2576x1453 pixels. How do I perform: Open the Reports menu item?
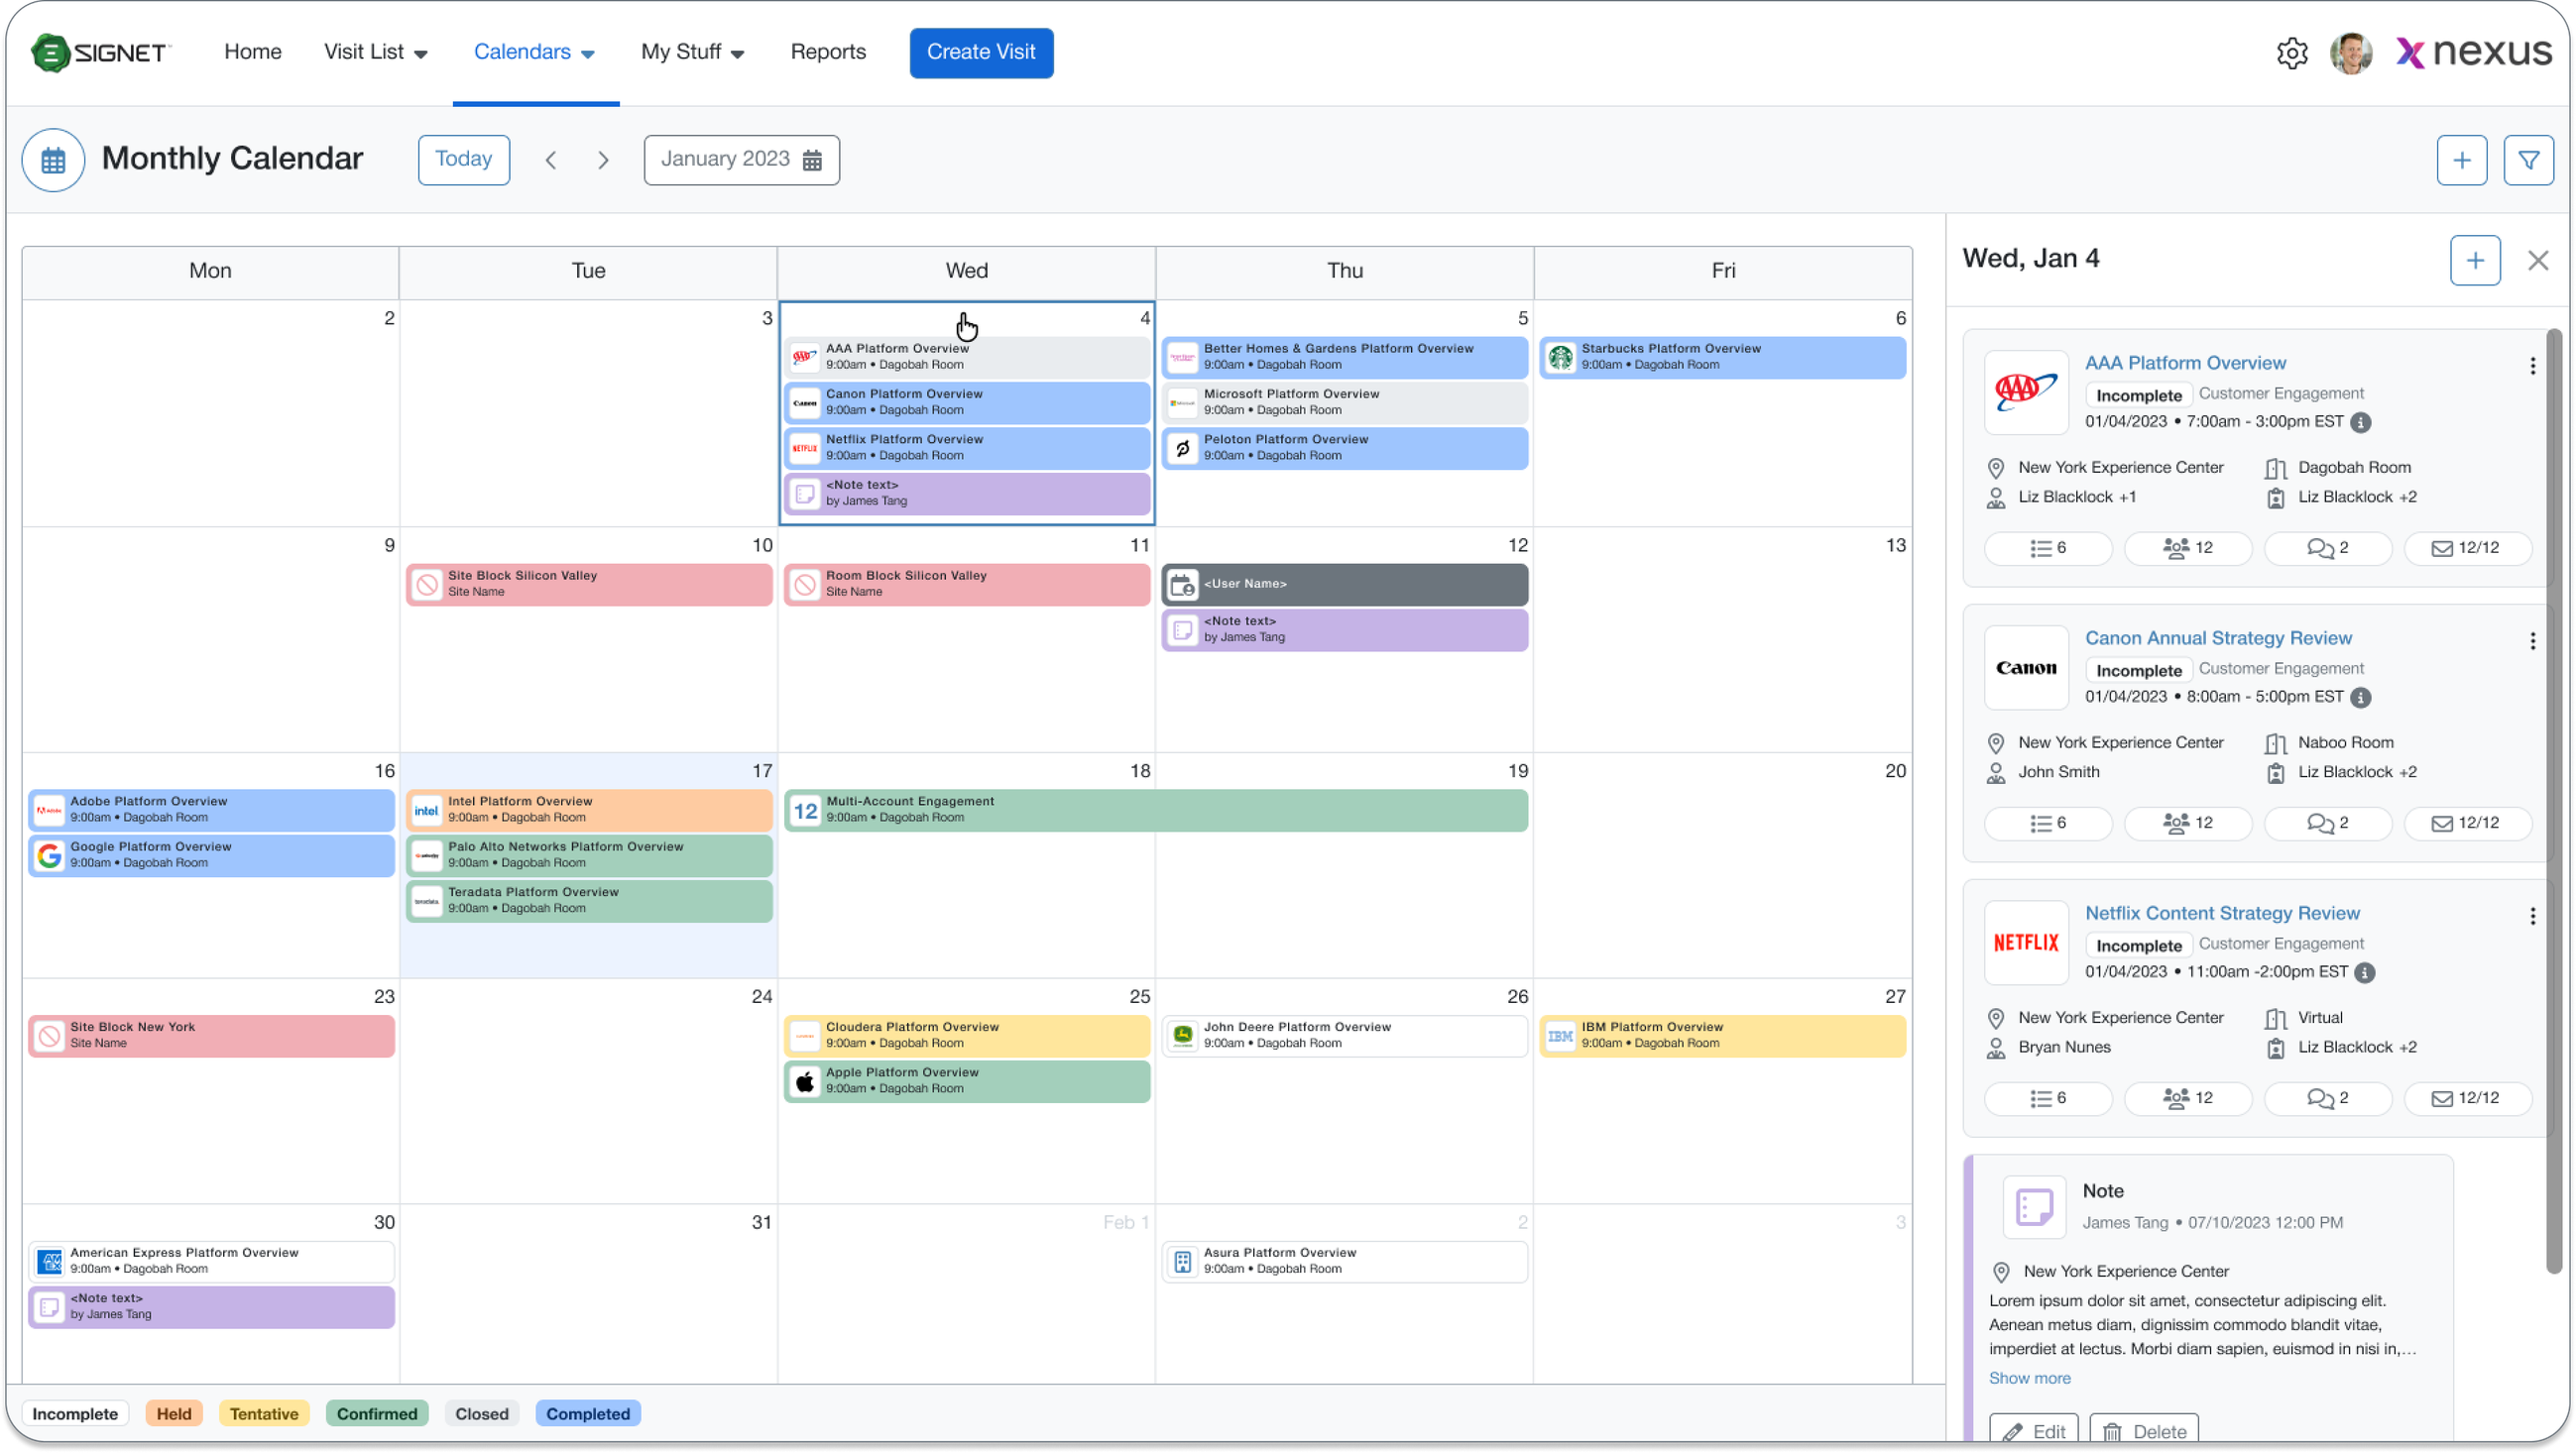coord(828,52)
